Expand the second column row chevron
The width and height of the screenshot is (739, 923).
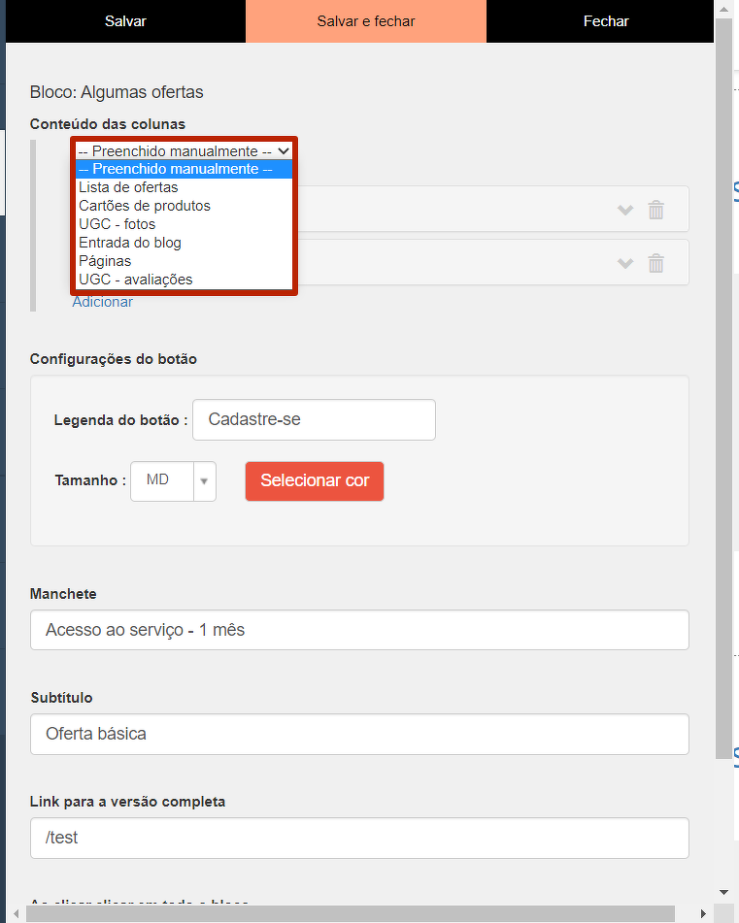tap(625, 264)
